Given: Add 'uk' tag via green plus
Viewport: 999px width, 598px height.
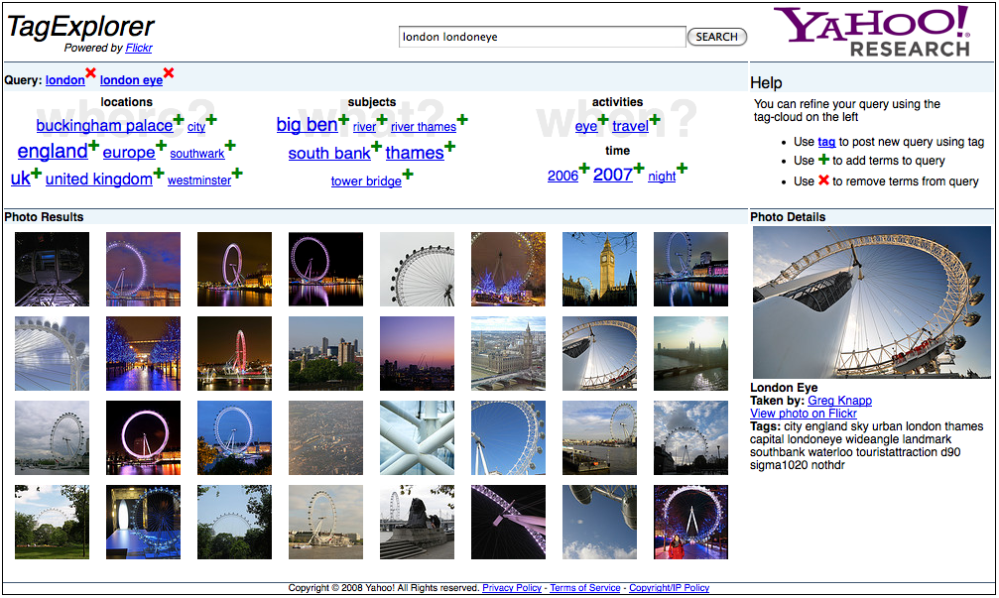Looking at the screenshot, I should [37, 173].
